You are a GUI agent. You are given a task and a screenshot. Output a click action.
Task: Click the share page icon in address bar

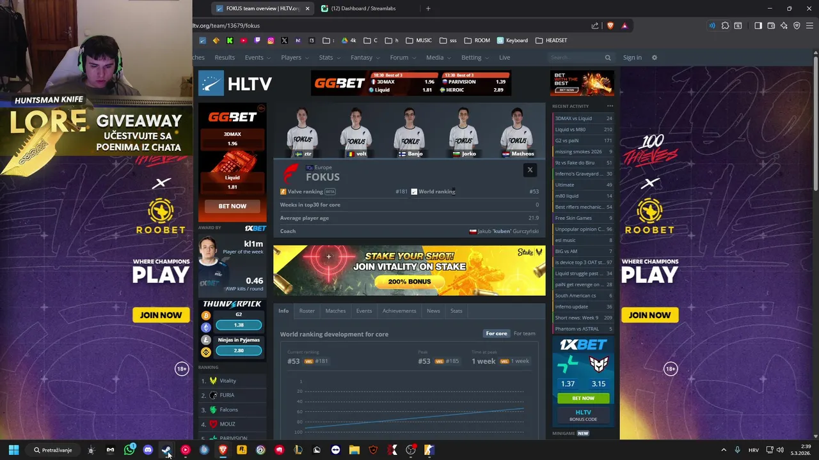tap(595, 26)
